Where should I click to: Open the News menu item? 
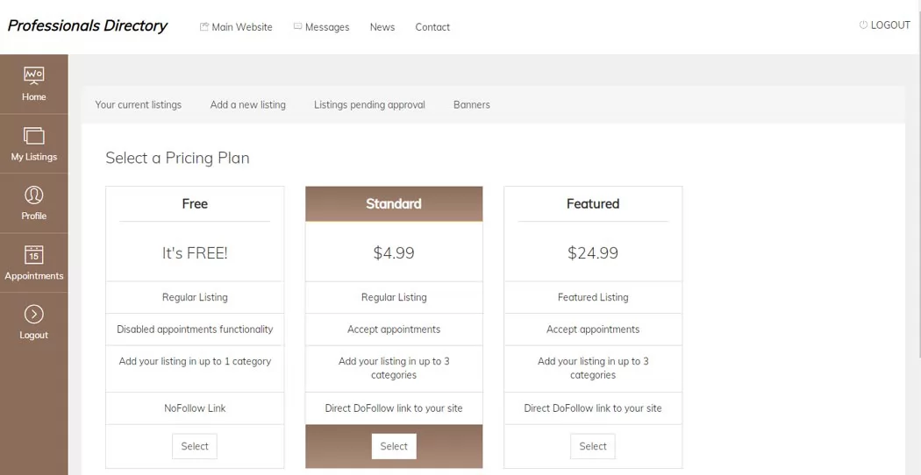pos(382,27)
